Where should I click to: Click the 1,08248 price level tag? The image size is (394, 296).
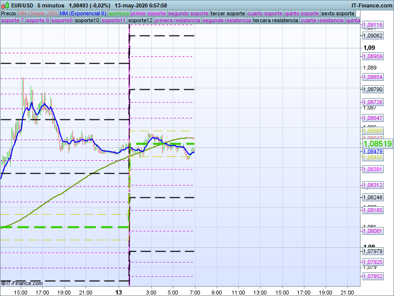[373, 197]
